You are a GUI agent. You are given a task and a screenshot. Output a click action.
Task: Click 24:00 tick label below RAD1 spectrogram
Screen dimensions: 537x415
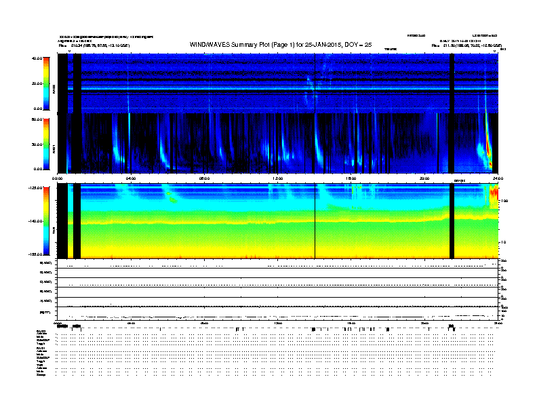pos(498,178)
